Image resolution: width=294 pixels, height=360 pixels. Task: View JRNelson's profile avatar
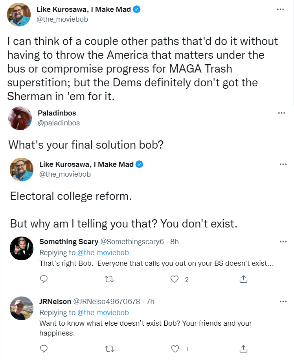[21, 308]
